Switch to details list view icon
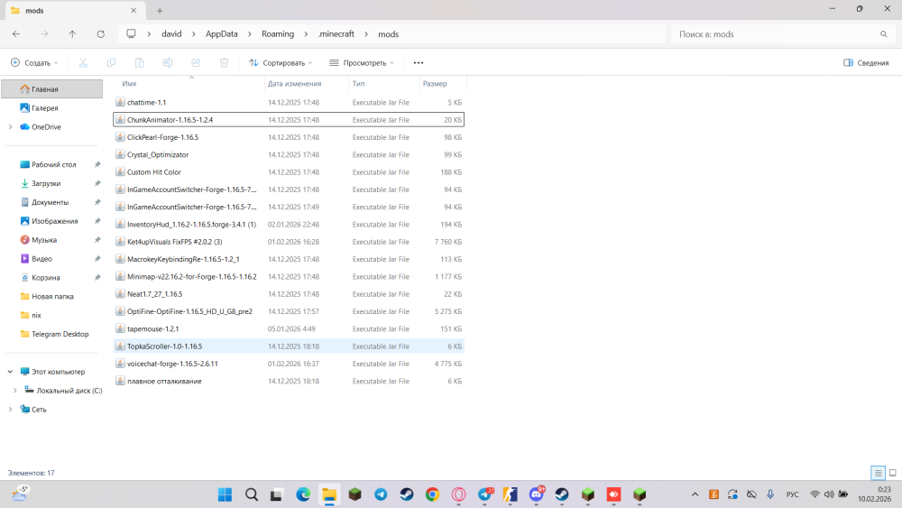The height and width of the screenshot is (508, 902). click(x=878, y=473)
